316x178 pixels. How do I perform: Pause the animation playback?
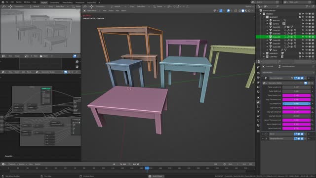click(129, 164)
